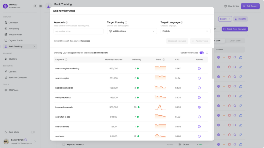Click Ask Snowy button
Image resolution: width=264 pixels, height=148 pixels.
click(x=250, y=6)
